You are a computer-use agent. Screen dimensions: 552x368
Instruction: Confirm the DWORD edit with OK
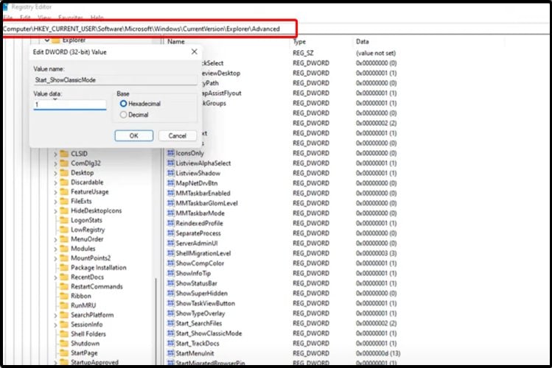[134, 135]
